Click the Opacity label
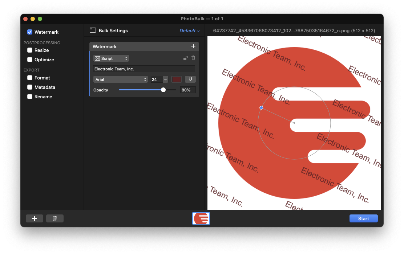Image resolution: width=404 pixels, height=254 pixels. point(101,90)
